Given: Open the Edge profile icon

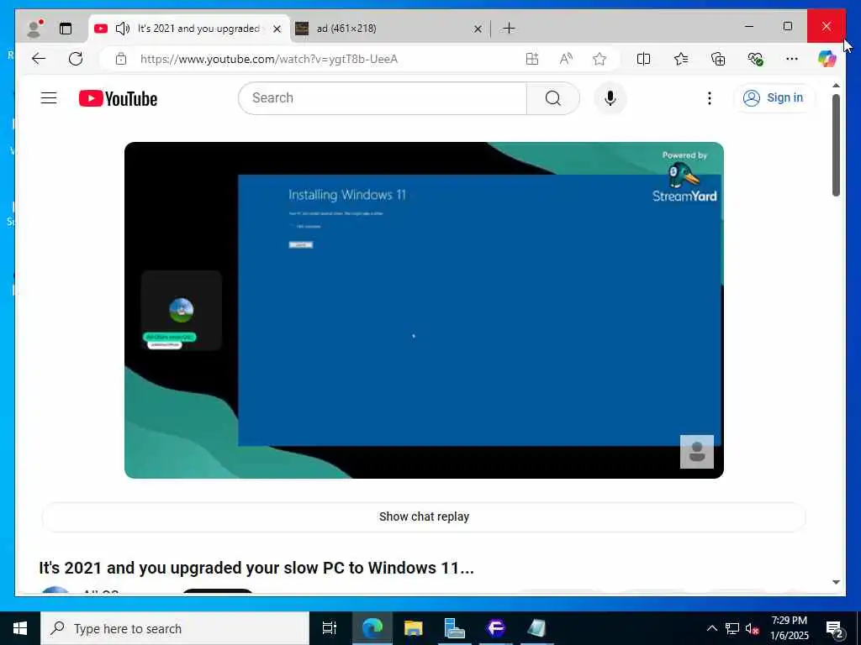Looking at the screenshot, I should click(35, 28).
